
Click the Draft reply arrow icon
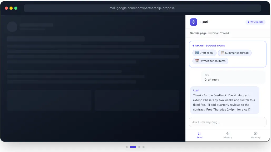[x=197, y=53]
